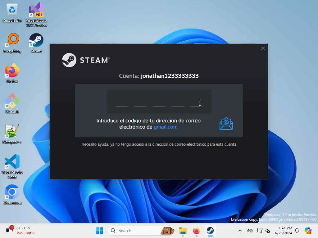Click the fifth code digit field
The height and width of the screenshot is (238, 318).
pyautogui.click(x=196, y=102)
